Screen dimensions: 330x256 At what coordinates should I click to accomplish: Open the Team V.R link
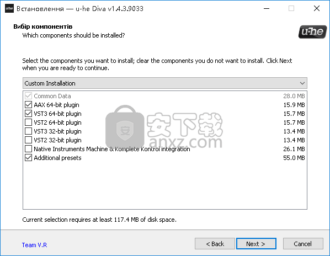(34, 245)
